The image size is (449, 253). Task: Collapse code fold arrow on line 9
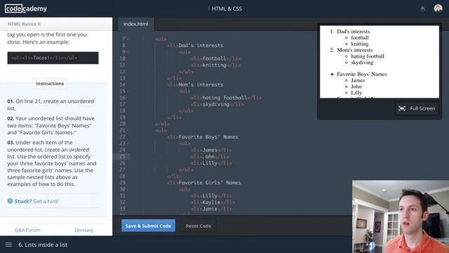[x=128, y=52]
